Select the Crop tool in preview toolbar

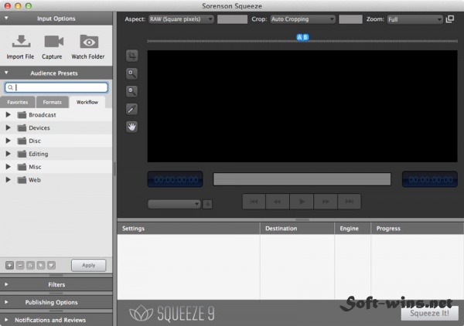point(132,56)
